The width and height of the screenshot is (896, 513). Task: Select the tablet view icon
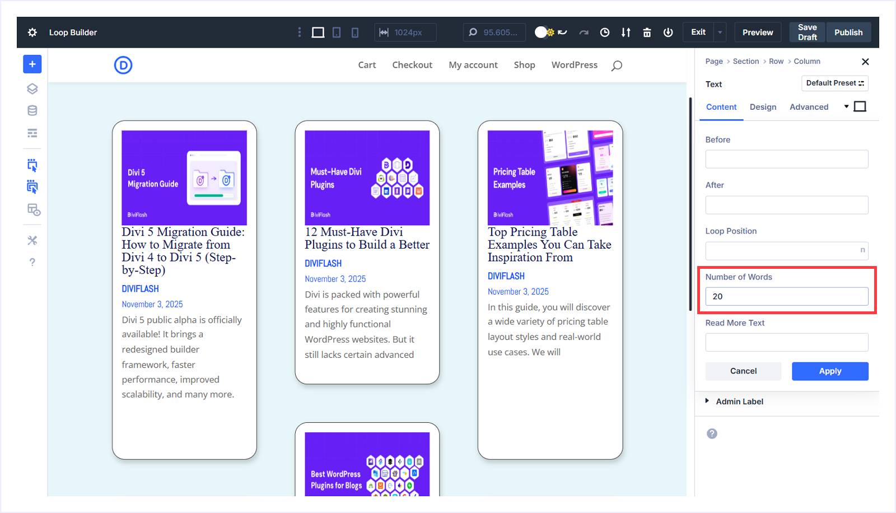[337, 32]
